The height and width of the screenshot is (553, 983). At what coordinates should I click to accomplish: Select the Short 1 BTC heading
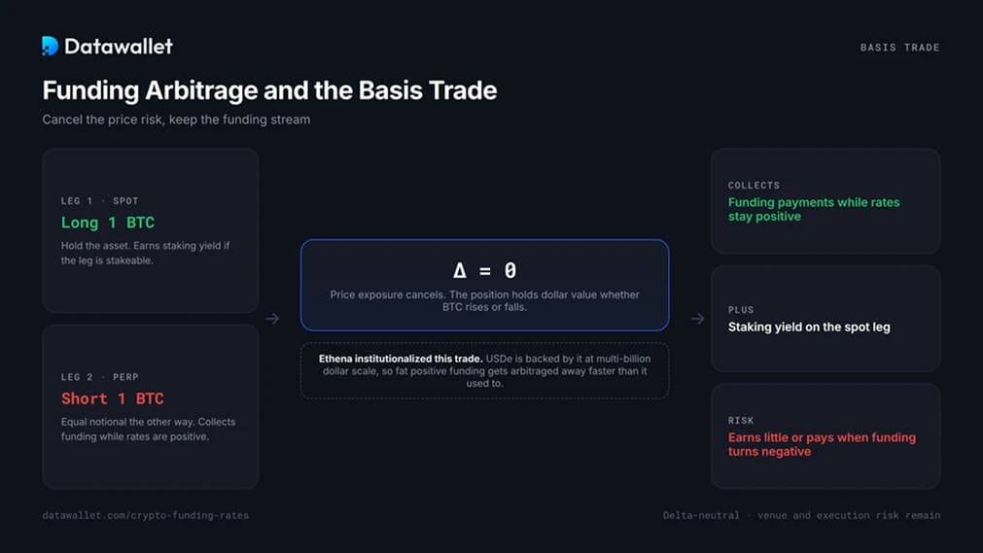112,398
